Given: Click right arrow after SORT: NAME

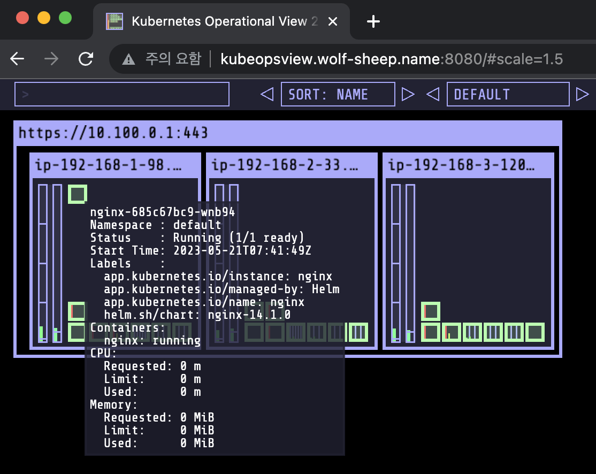Looking at the screenshot, I should pyautogui.click(x=408, y=94).
